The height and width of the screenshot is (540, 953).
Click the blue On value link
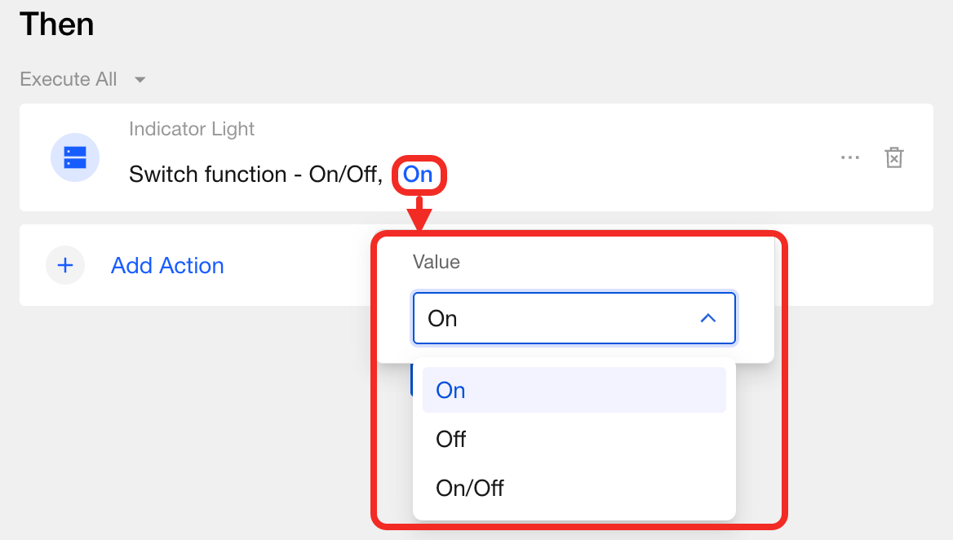pos(418,174)
